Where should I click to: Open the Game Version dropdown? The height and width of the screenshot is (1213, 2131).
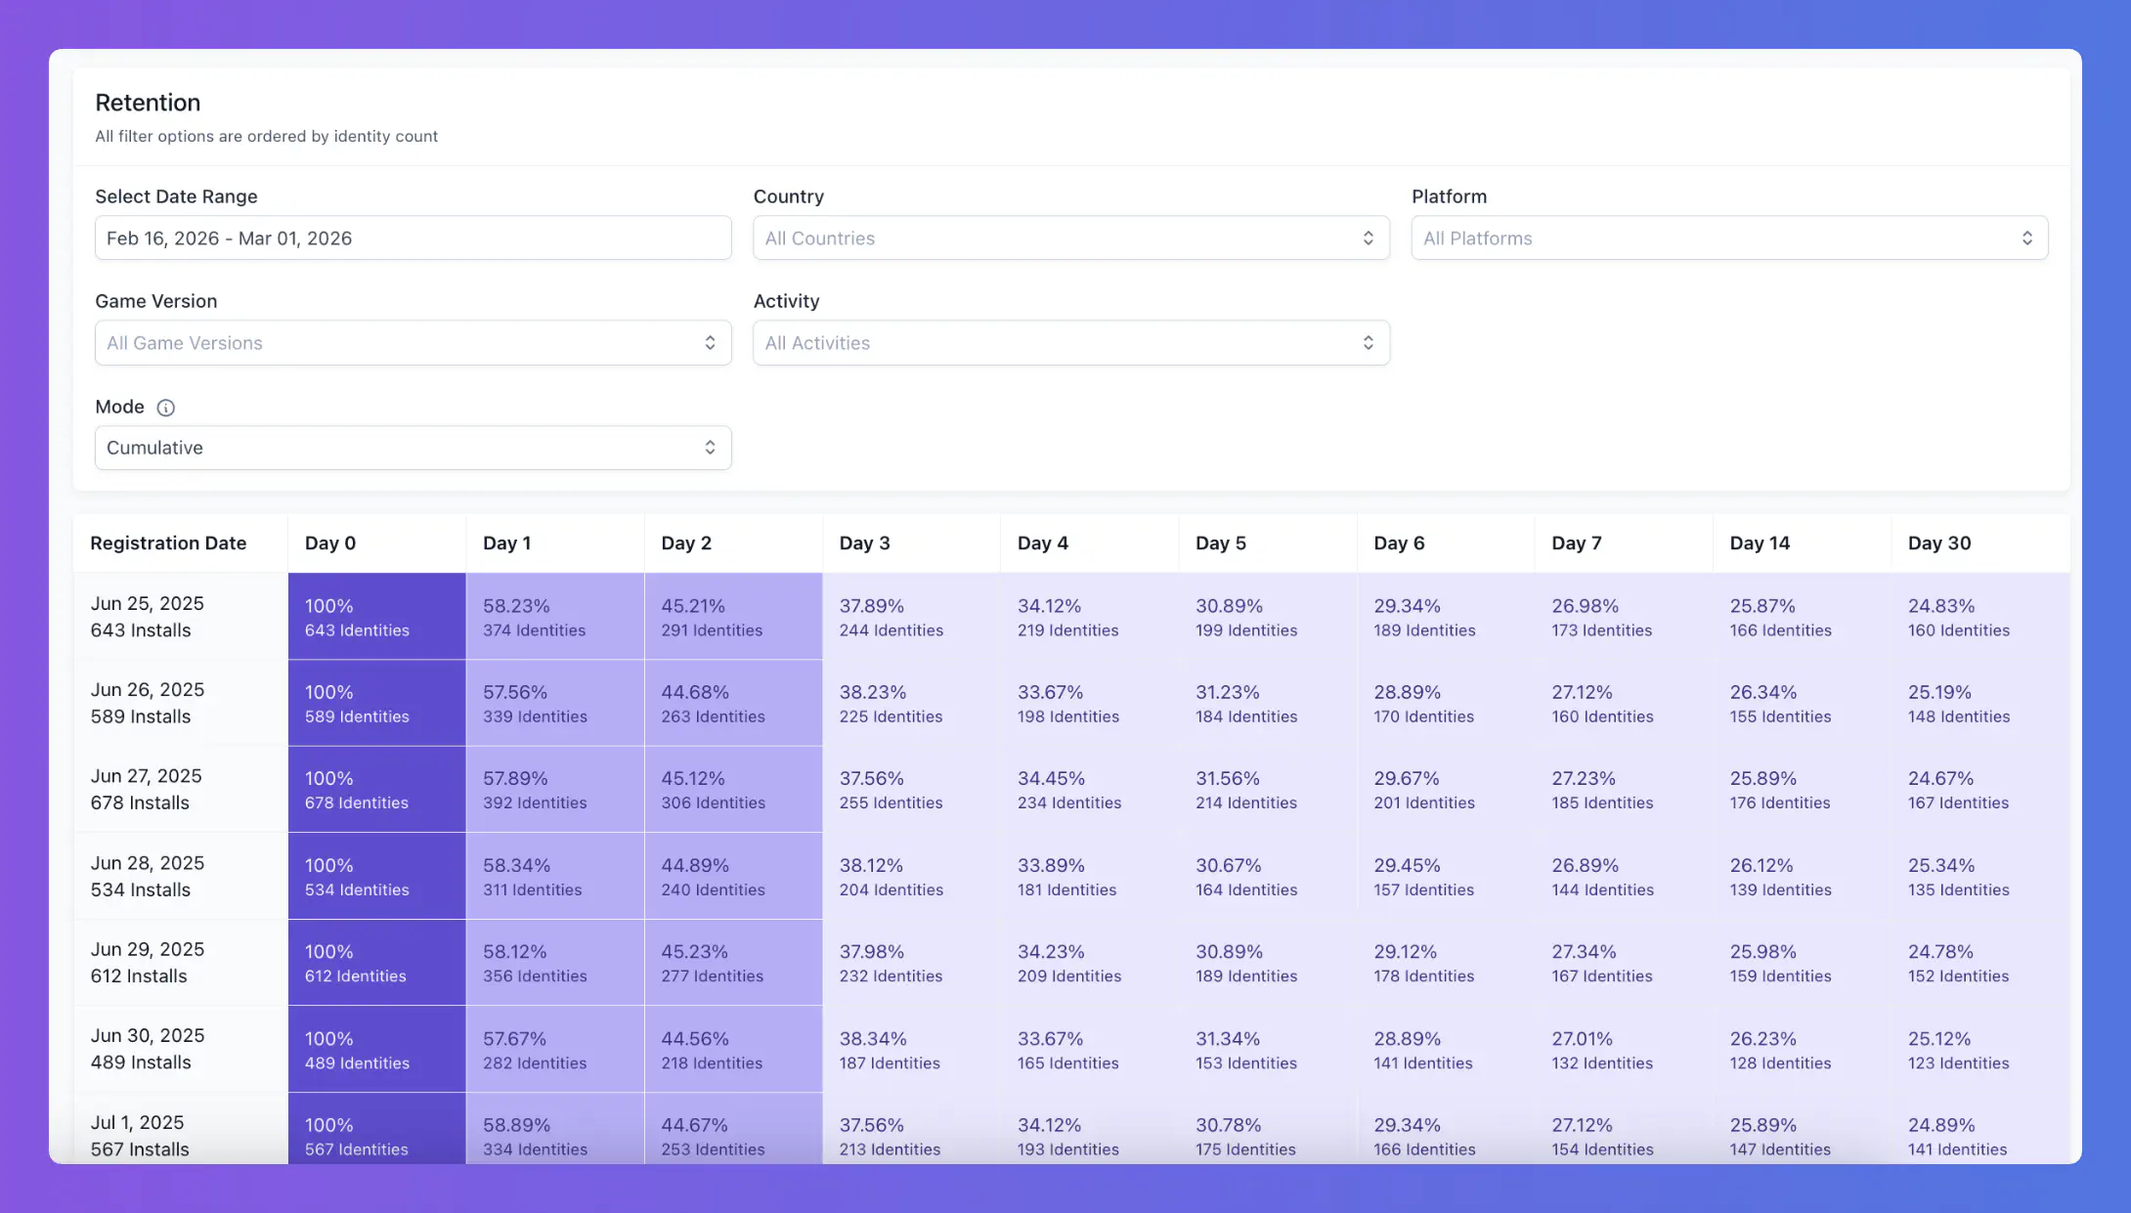tap(413, 343)
